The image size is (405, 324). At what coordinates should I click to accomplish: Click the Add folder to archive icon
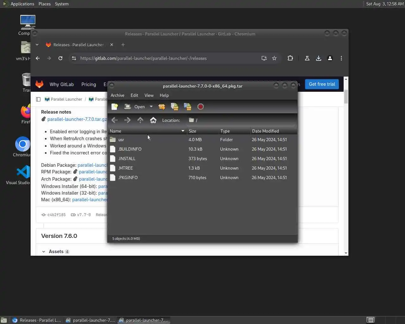coord(187,107)
